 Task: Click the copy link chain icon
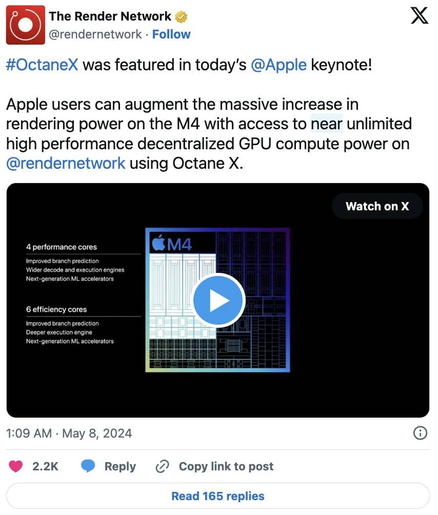coord(163,466)
